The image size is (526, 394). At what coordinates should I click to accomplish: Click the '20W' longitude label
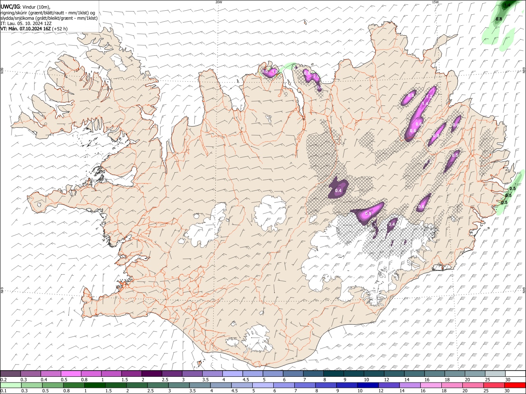(219, 2)
